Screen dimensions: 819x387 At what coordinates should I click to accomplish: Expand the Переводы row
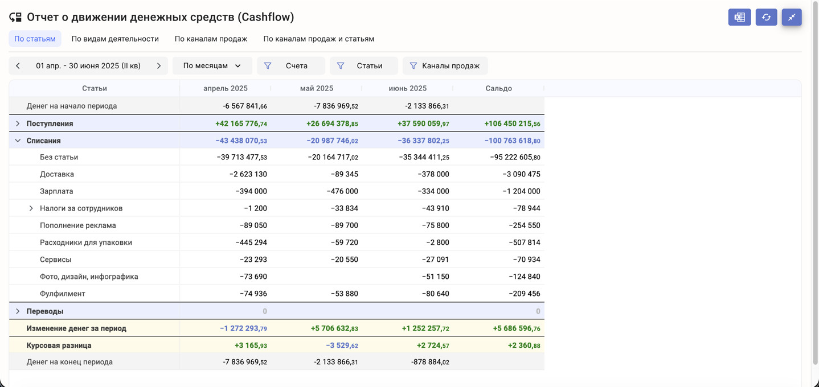[18, 311]
